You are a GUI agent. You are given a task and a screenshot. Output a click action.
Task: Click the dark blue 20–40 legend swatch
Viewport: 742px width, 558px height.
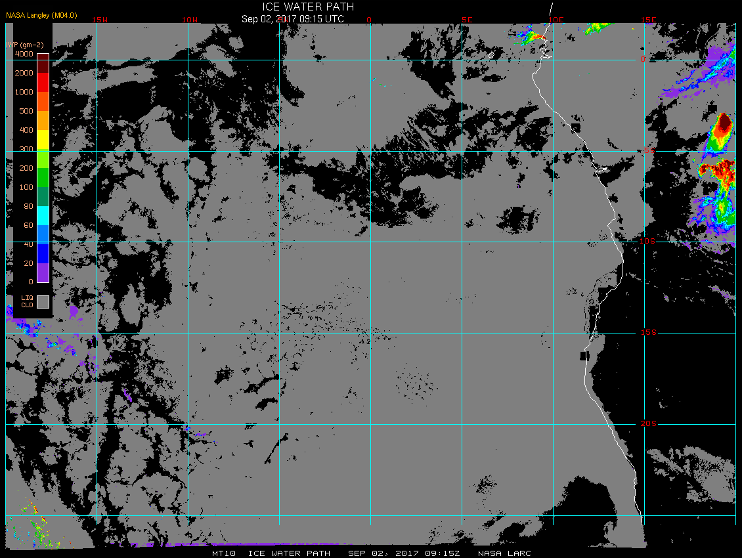pyautogui.click(x=43, y=253)
